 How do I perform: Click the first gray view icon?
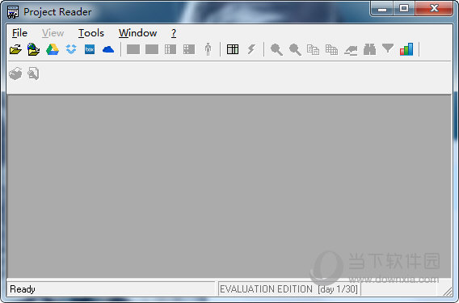(133, 49)
